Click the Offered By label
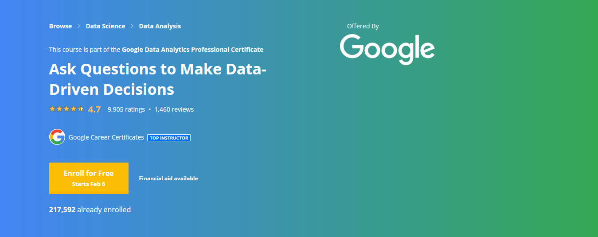This screenshot has height=237, width=598. tap(363, 26)
